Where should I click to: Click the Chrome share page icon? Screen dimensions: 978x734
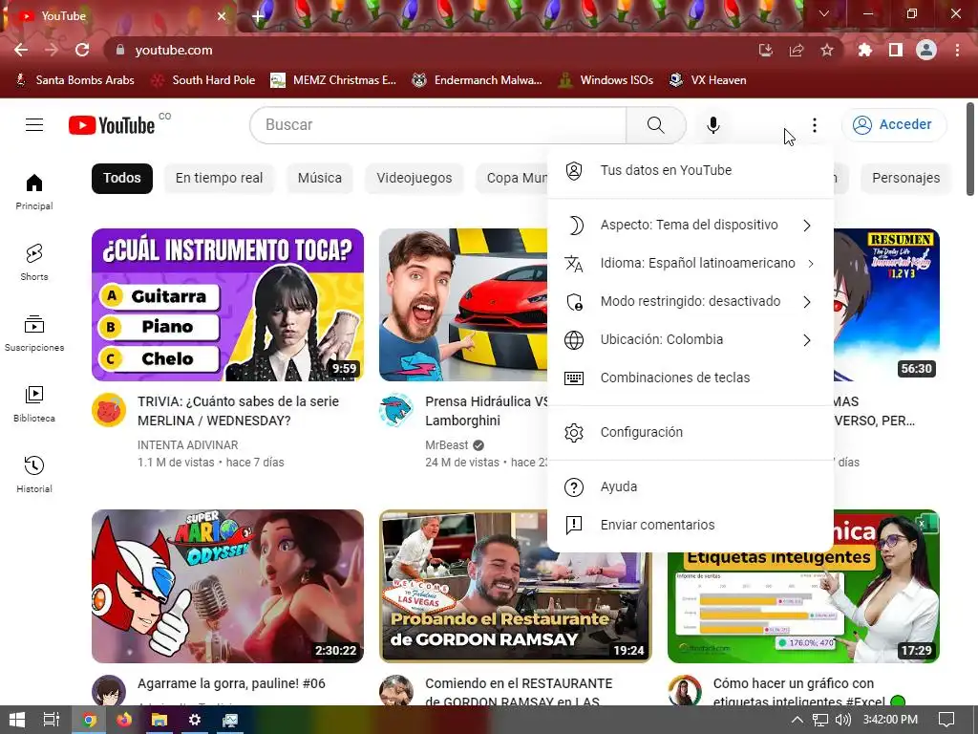[797, 50]
